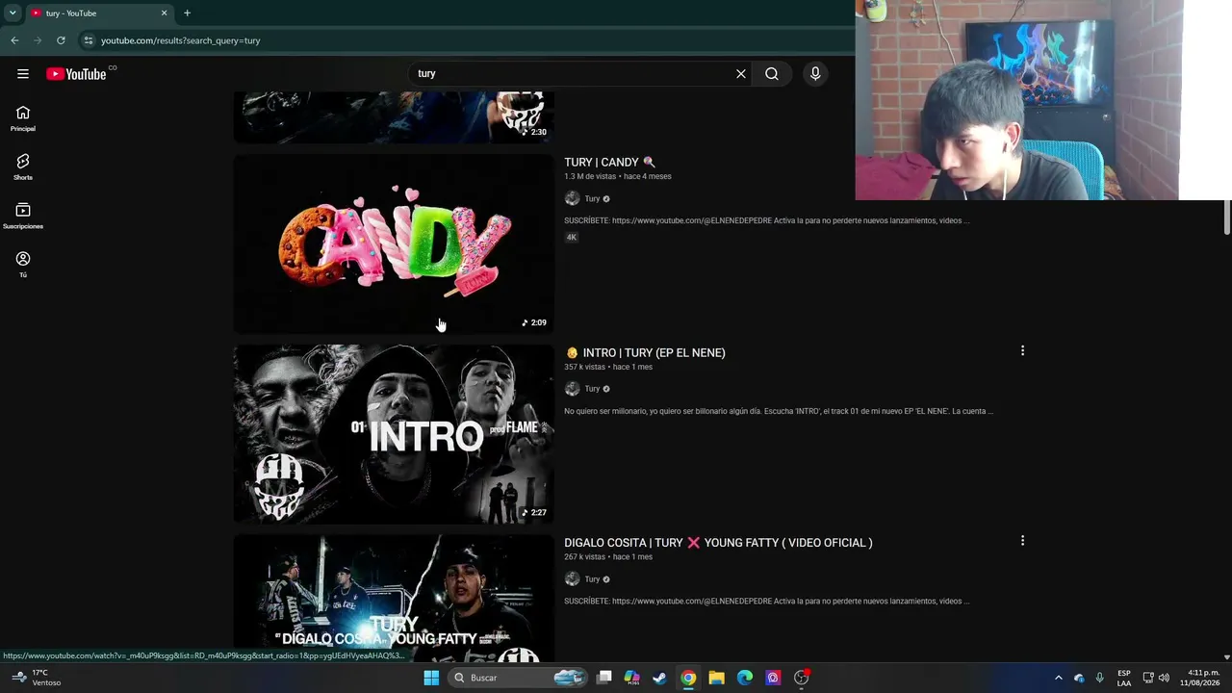Screen dimensions: 1232x693
Task: Click DIGALO COSITA description starting 'SUSCRÍBETE'
Action: (x=766, y=602)
